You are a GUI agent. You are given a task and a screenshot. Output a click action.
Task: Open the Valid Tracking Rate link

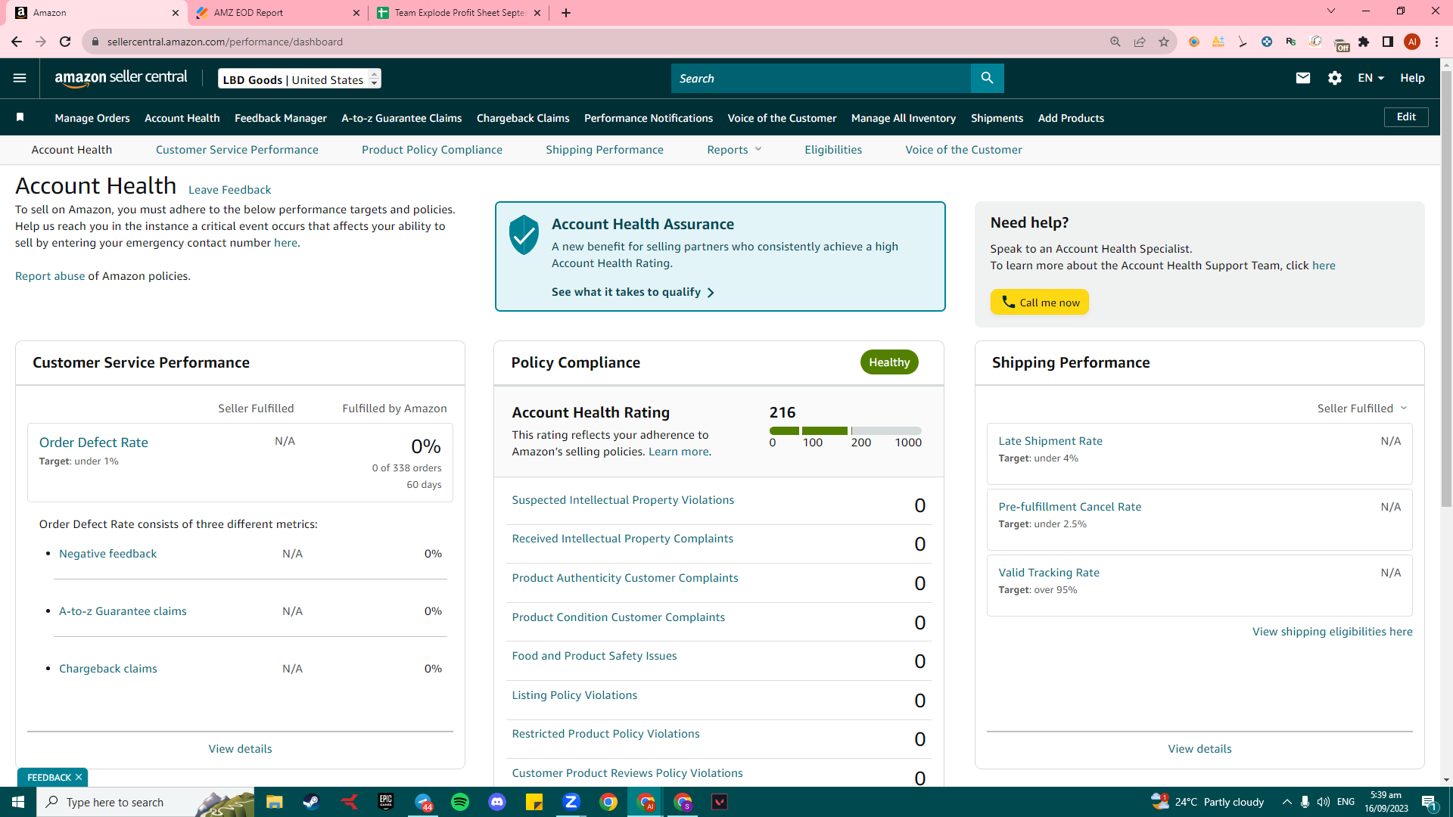1049,573
